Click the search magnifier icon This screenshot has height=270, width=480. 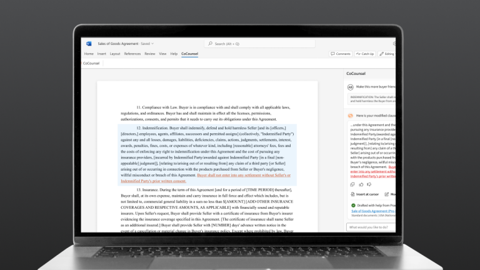point(211,44)
